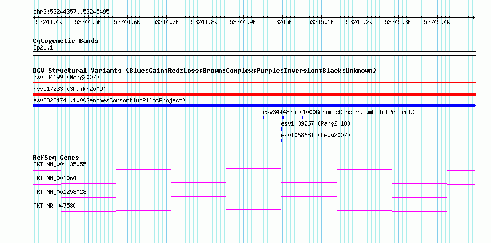Click the ruler's left arrowhead
This screenshot has width=491, height=243.
point(34,17)
